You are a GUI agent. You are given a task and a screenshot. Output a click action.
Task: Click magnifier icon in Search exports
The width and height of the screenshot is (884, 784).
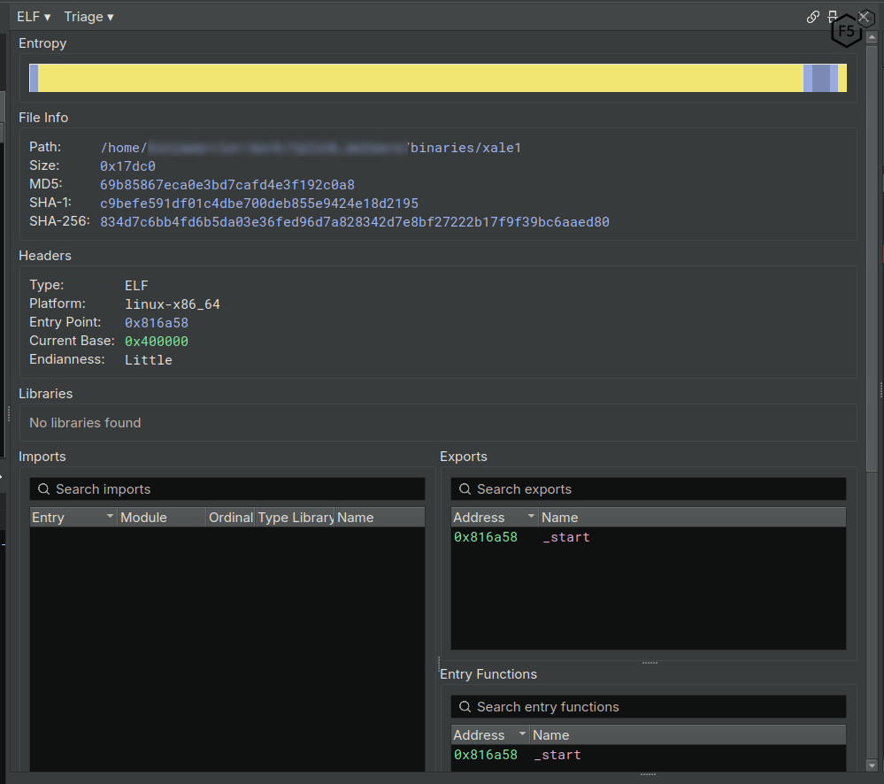[465, 489]
